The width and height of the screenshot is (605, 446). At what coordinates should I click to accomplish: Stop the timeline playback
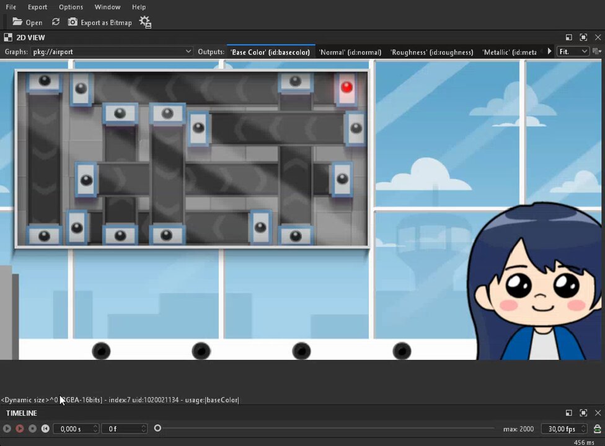pyautogui.click(x=32, y=428)
